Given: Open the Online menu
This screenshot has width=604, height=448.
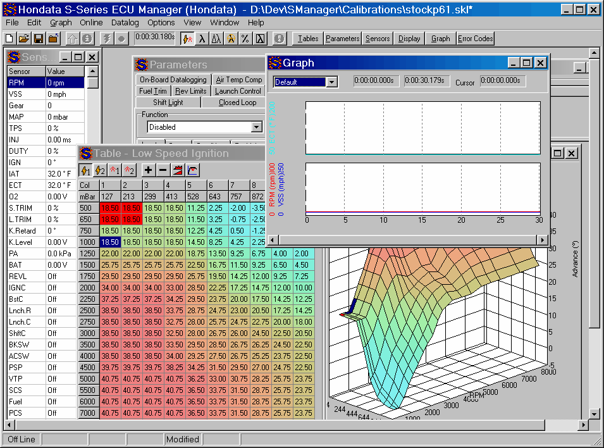Looking at the screenshot, I should (91, 22).
